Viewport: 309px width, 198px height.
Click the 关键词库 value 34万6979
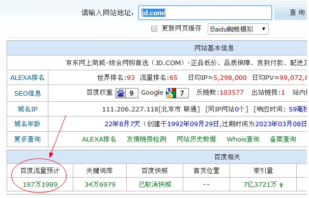tap(100, 185)
